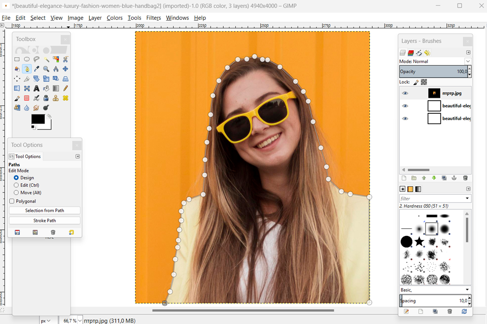This screenshot has width=487, height=324.
Task: Open the brush filter dropdown
Action: 467,198
